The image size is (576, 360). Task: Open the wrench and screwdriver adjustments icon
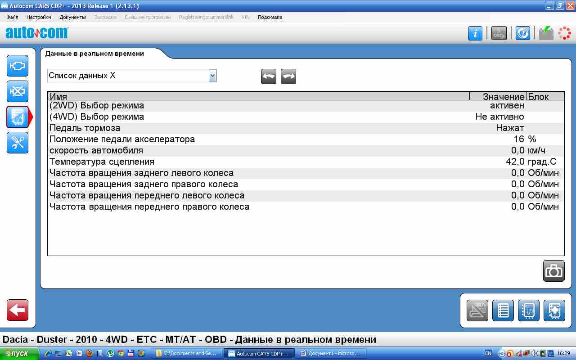18,143
